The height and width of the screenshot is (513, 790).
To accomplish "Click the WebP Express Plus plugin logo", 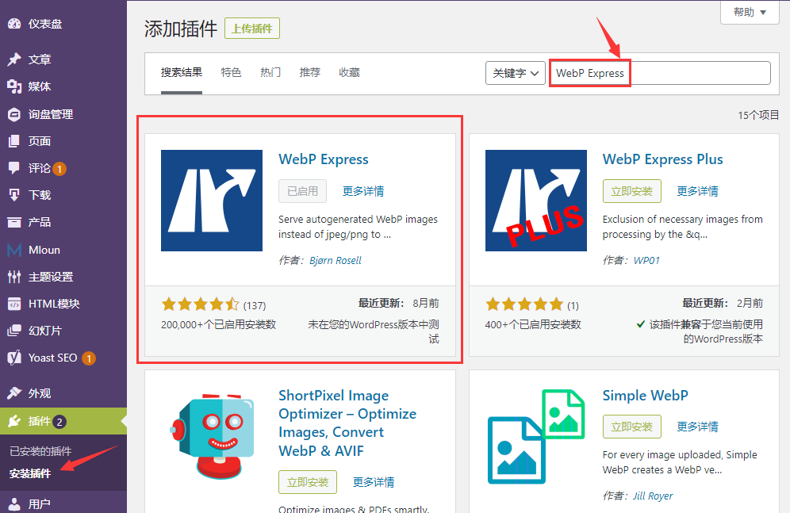I will point(536,201).
